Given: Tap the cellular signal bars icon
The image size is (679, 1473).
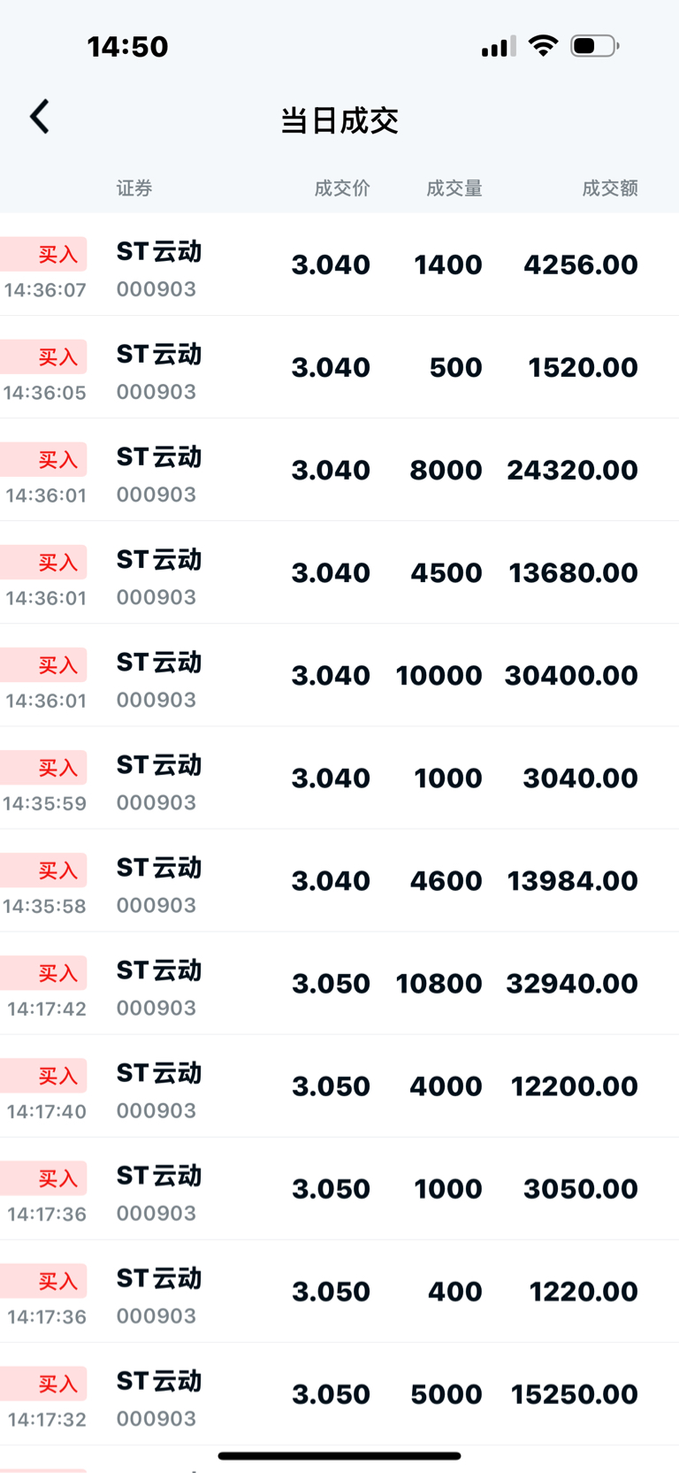Looking at the screenshot, I should click(499, 46).
